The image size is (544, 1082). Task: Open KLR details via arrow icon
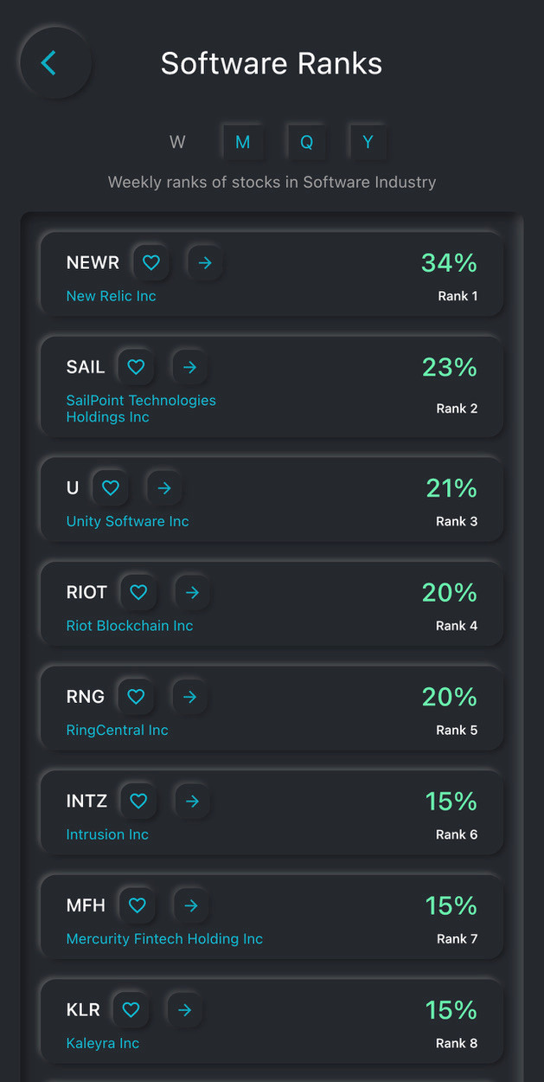pos(184,1009)
